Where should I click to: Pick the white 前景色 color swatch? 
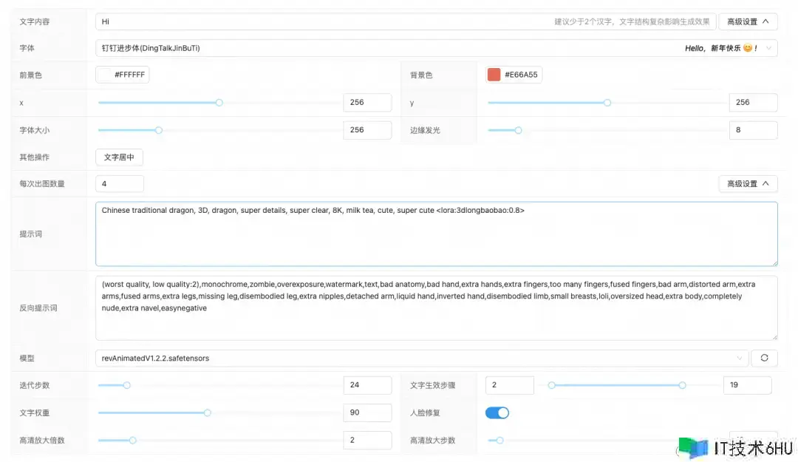click(x=106, y=75)
